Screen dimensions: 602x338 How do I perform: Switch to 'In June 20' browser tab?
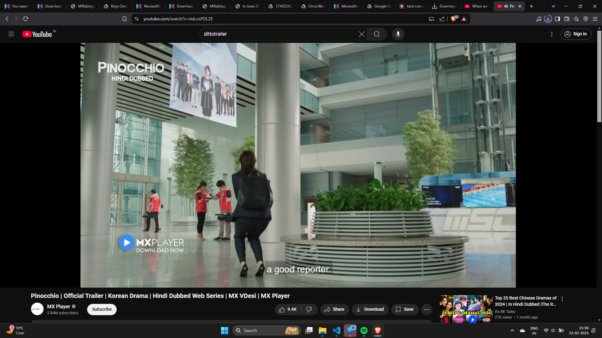pos(247,6)
